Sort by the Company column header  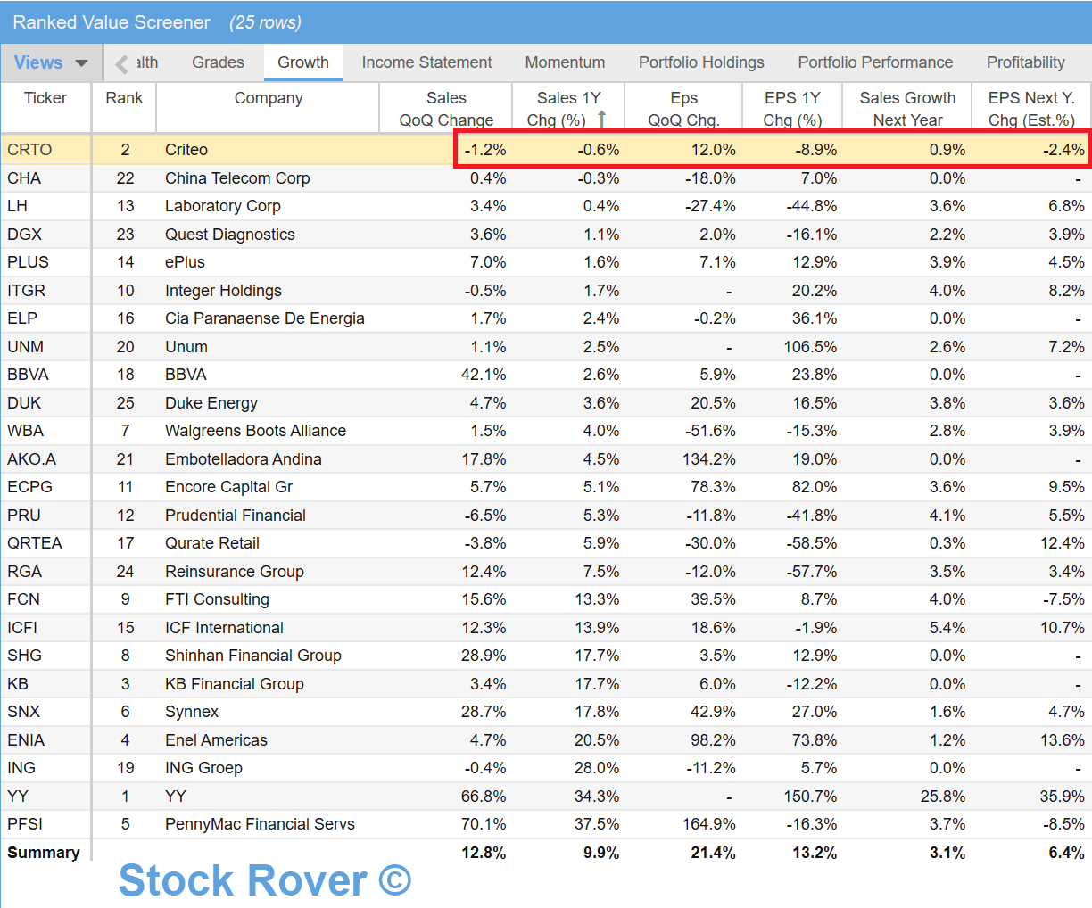point(268,98)
